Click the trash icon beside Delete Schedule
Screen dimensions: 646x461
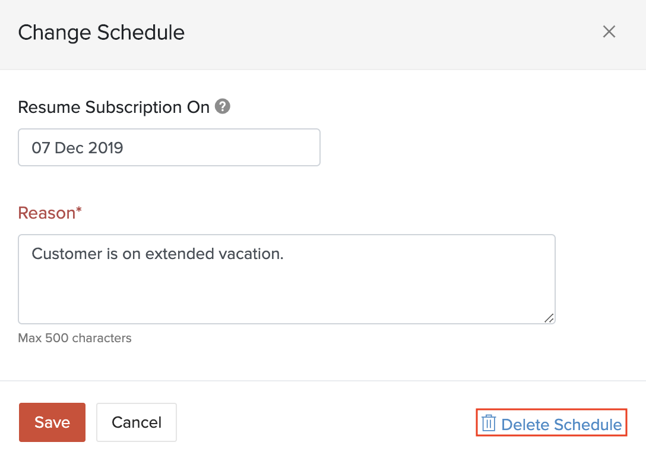tap(489, 423)
